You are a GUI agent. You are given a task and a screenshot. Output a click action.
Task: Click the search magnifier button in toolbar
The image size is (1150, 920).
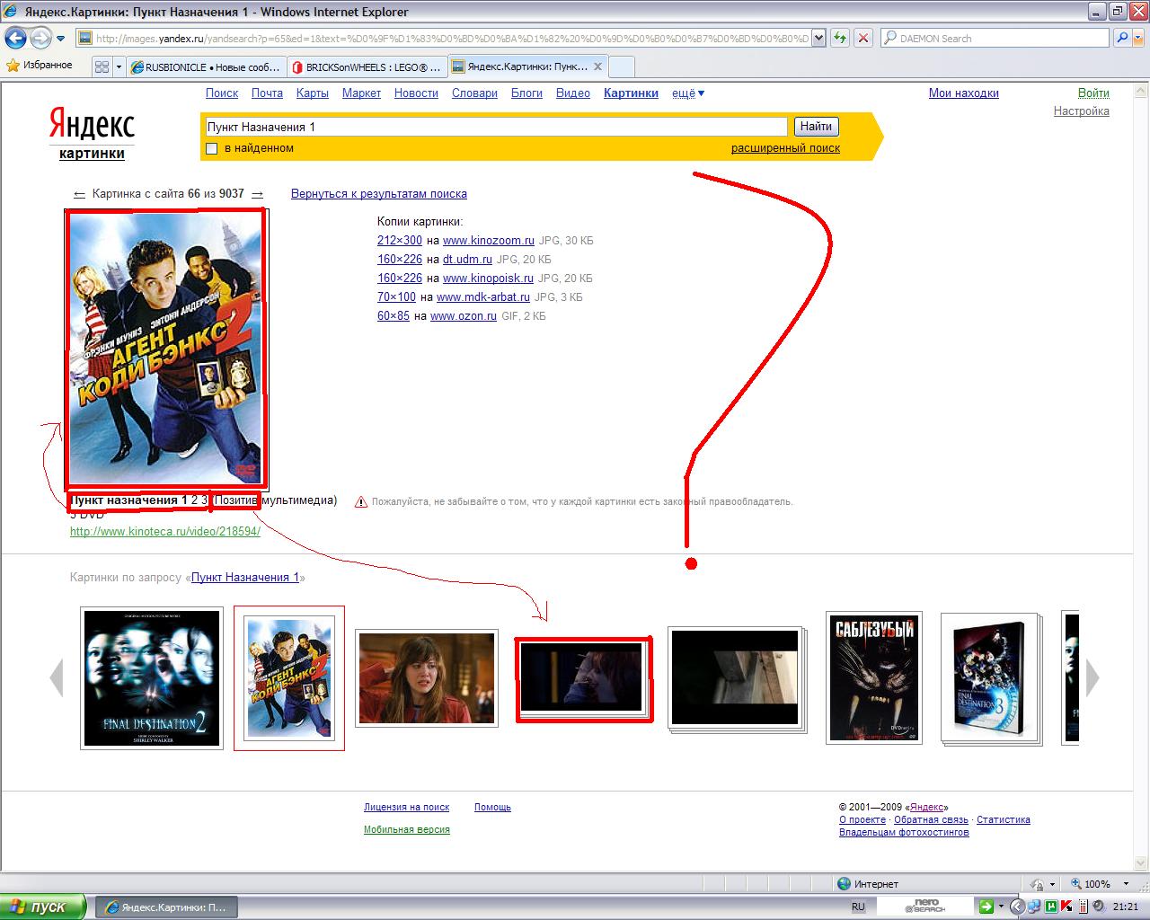point(1122,38)
